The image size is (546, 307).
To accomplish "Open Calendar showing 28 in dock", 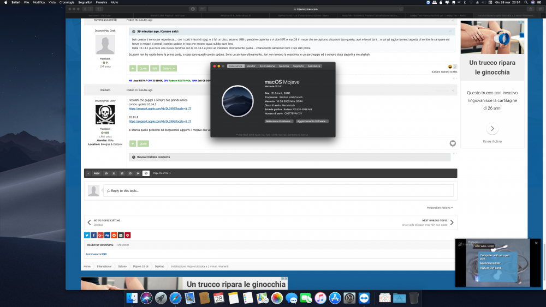I will click(219, 298).
